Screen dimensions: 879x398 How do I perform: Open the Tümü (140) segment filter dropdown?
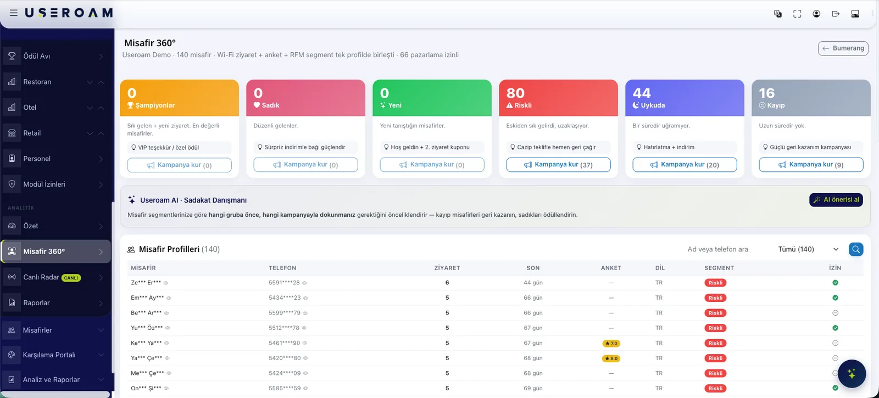(808, 249)
